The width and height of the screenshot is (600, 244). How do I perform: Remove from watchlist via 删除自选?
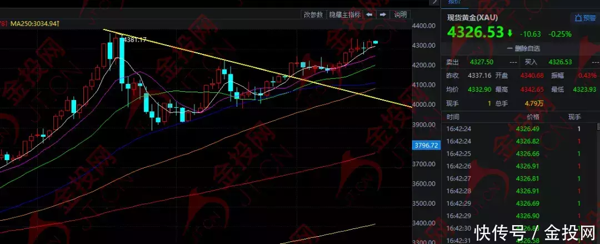526,48
